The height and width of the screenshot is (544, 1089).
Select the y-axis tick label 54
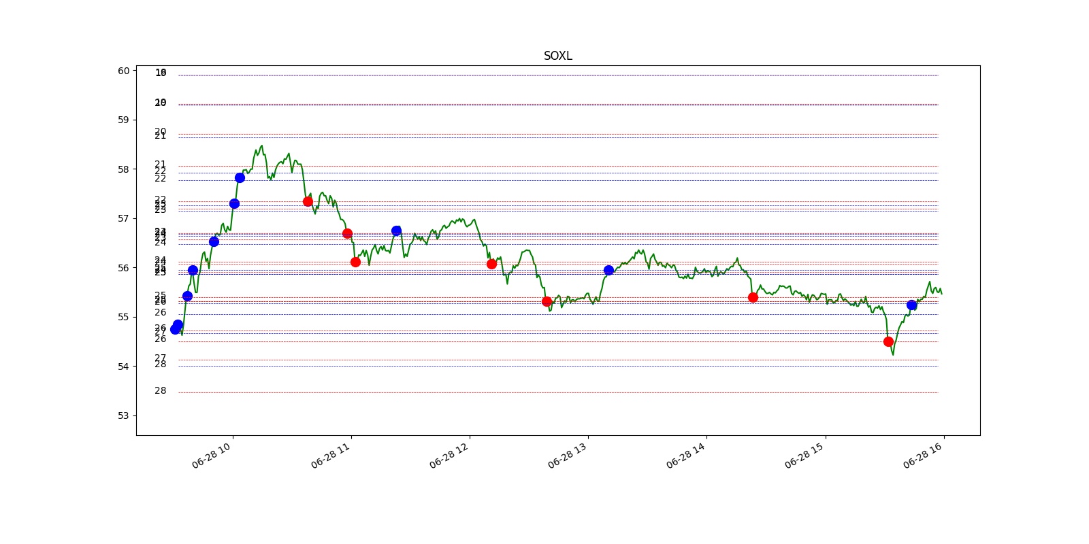(x=123, y=367)
